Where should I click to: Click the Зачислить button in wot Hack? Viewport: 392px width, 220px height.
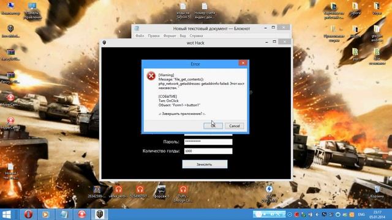click(x=205, y=164)
